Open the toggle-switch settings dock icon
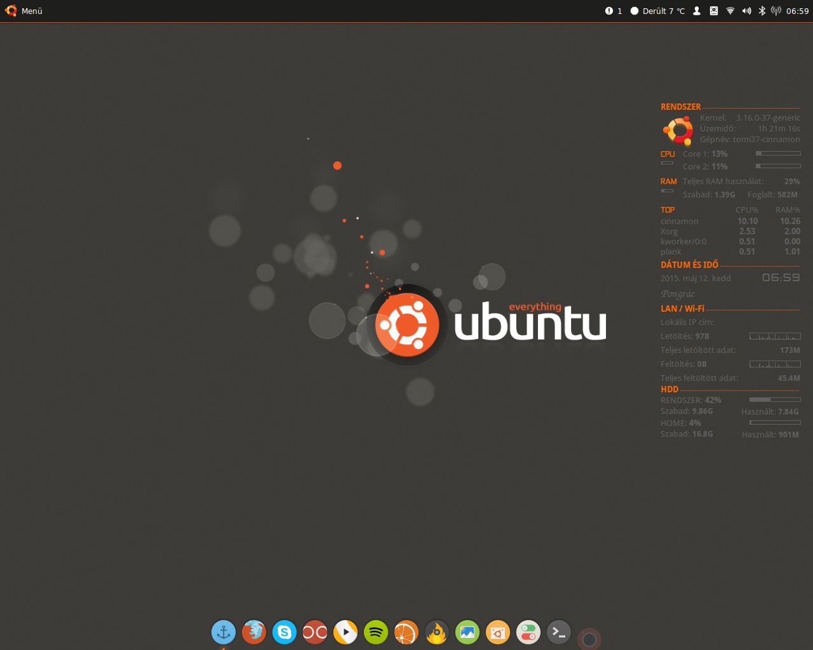This screenshot has width=813, height=650. [528, 632]
